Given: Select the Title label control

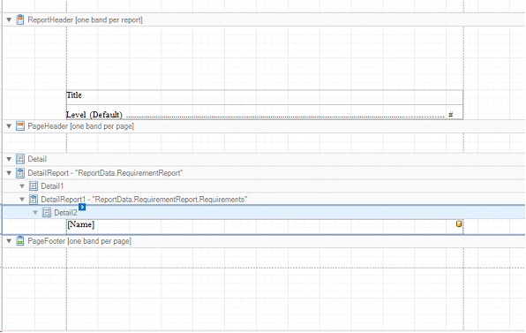Looking at the screenshot, I should coord(265,97).
